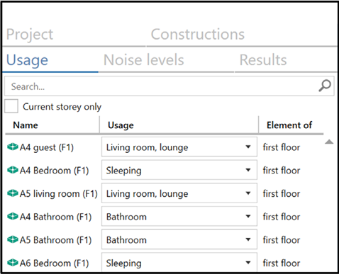Sort the list by the Name column header
The image size is (339, 274).
[x=26, y=125]
